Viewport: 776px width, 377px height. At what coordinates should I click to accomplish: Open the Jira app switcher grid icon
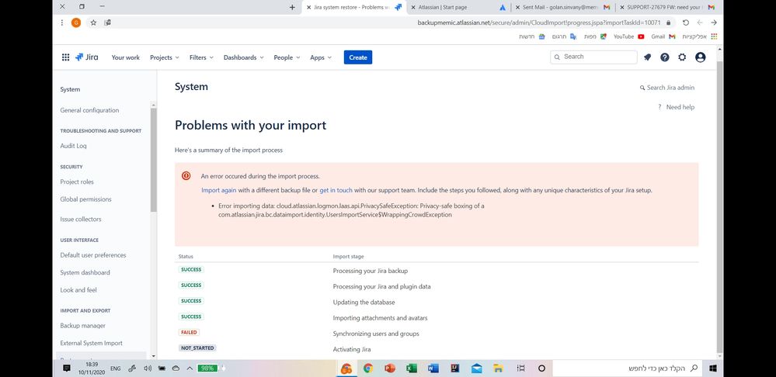pos(65,57)
